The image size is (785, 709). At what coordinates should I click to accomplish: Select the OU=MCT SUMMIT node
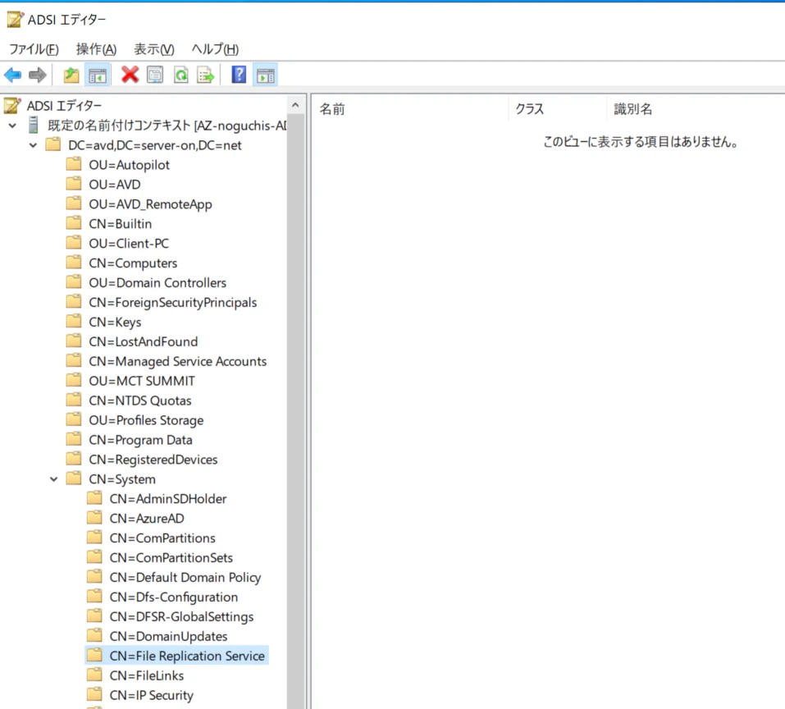tap(142, 381)
